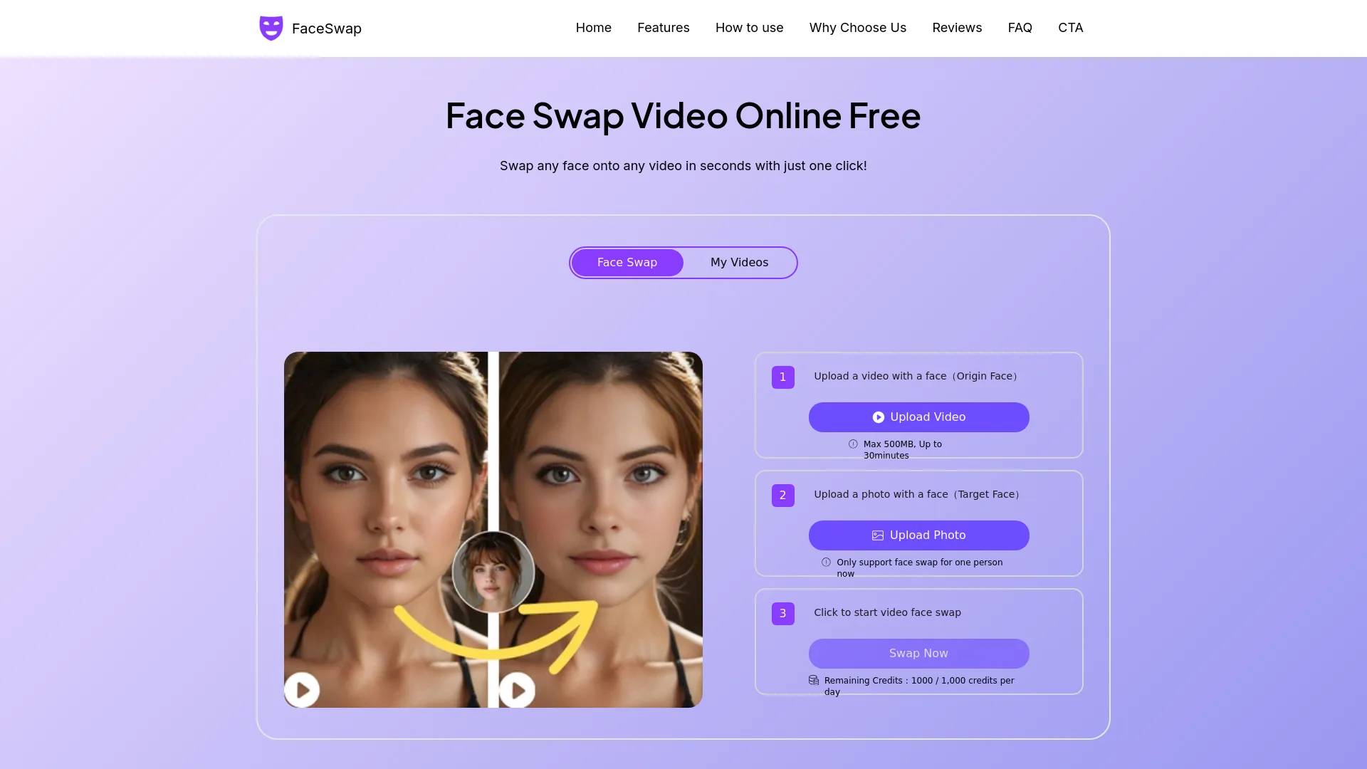The width and height of the screenshot is (1367, 769).
Task: Expand the Why Choose Us section
Action: [857, 27]
